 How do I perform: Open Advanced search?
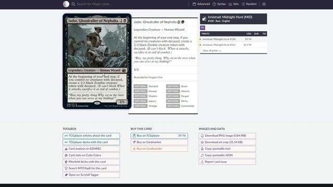coord(201,4)
